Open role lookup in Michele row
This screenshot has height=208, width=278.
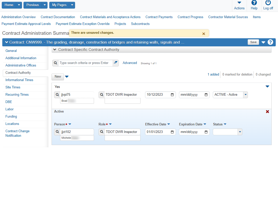102,132
